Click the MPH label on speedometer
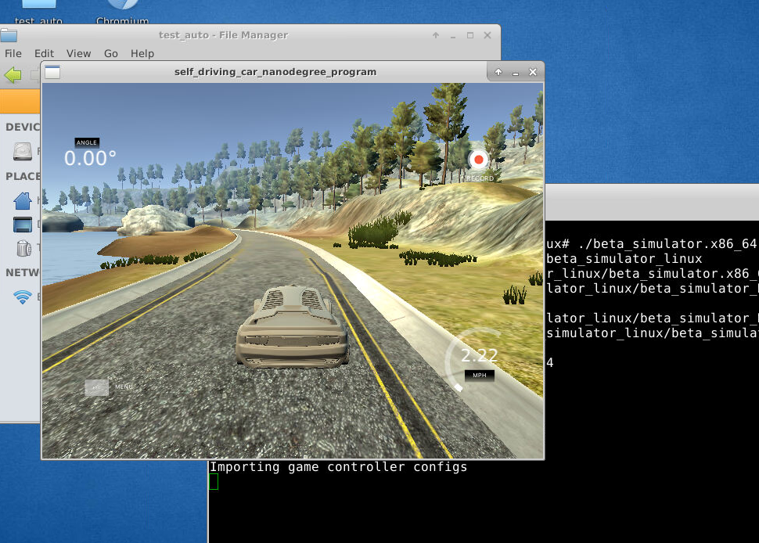This screenshot has width=759, height=543. click(479, 376)
